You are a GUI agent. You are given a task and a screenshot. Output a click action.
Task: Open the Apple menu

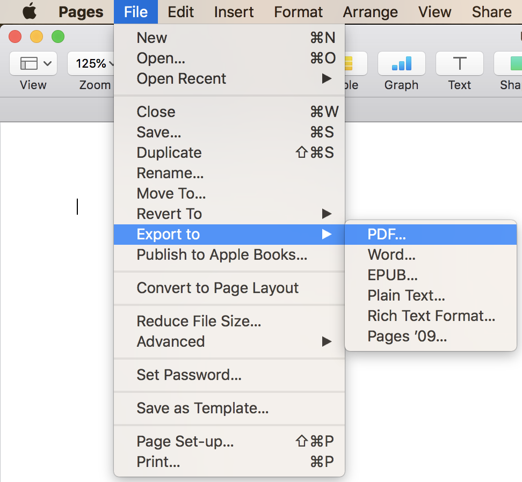tap(30, 12)
